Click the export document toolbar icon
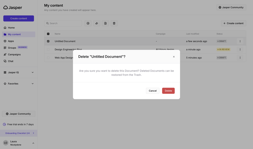This screenshot has height=149, width=253. (x=105, y=23)
